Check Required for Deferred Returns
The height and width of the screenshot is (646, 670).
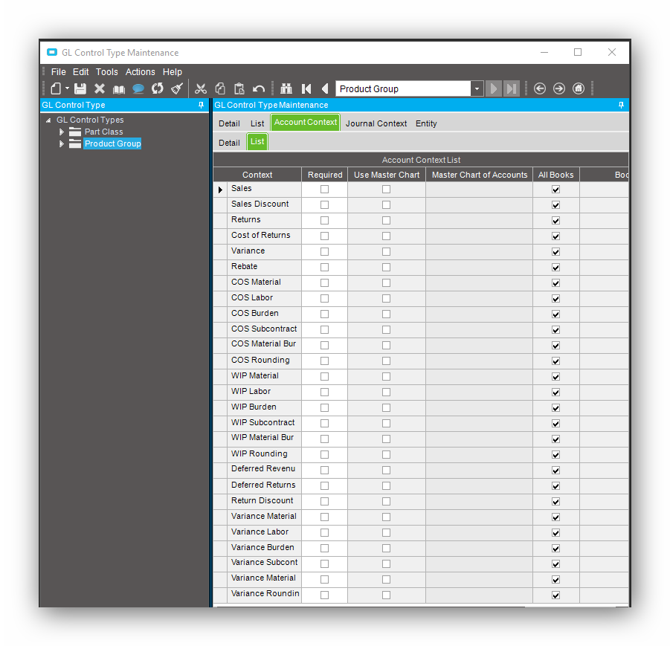pyautogui.click(x=325, y=485)
